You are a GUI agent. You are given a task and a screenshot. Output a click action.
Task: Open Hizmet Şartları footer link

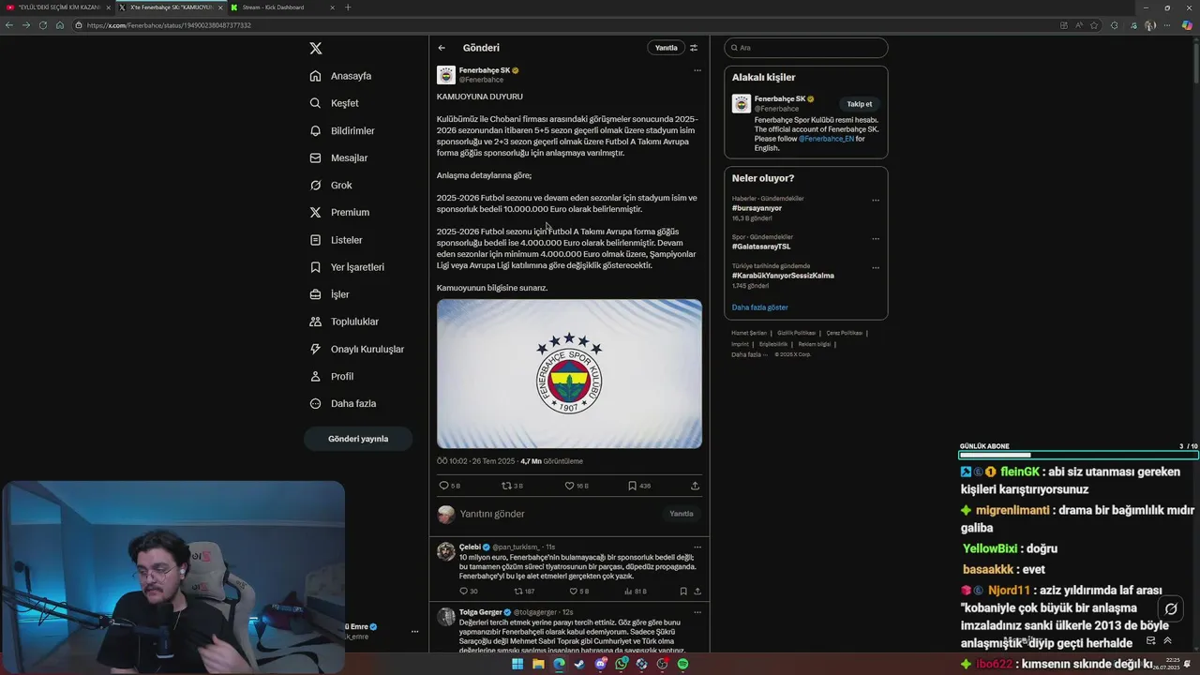click(x=749, y=333)
